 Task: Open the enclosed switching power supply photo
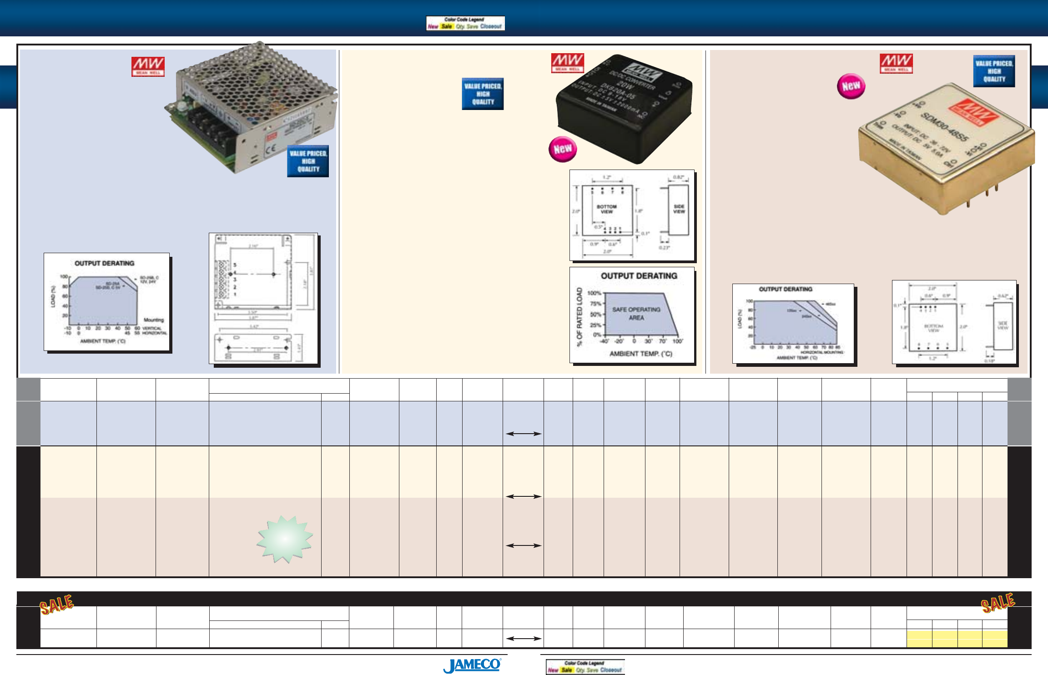(x=250, y=107)
